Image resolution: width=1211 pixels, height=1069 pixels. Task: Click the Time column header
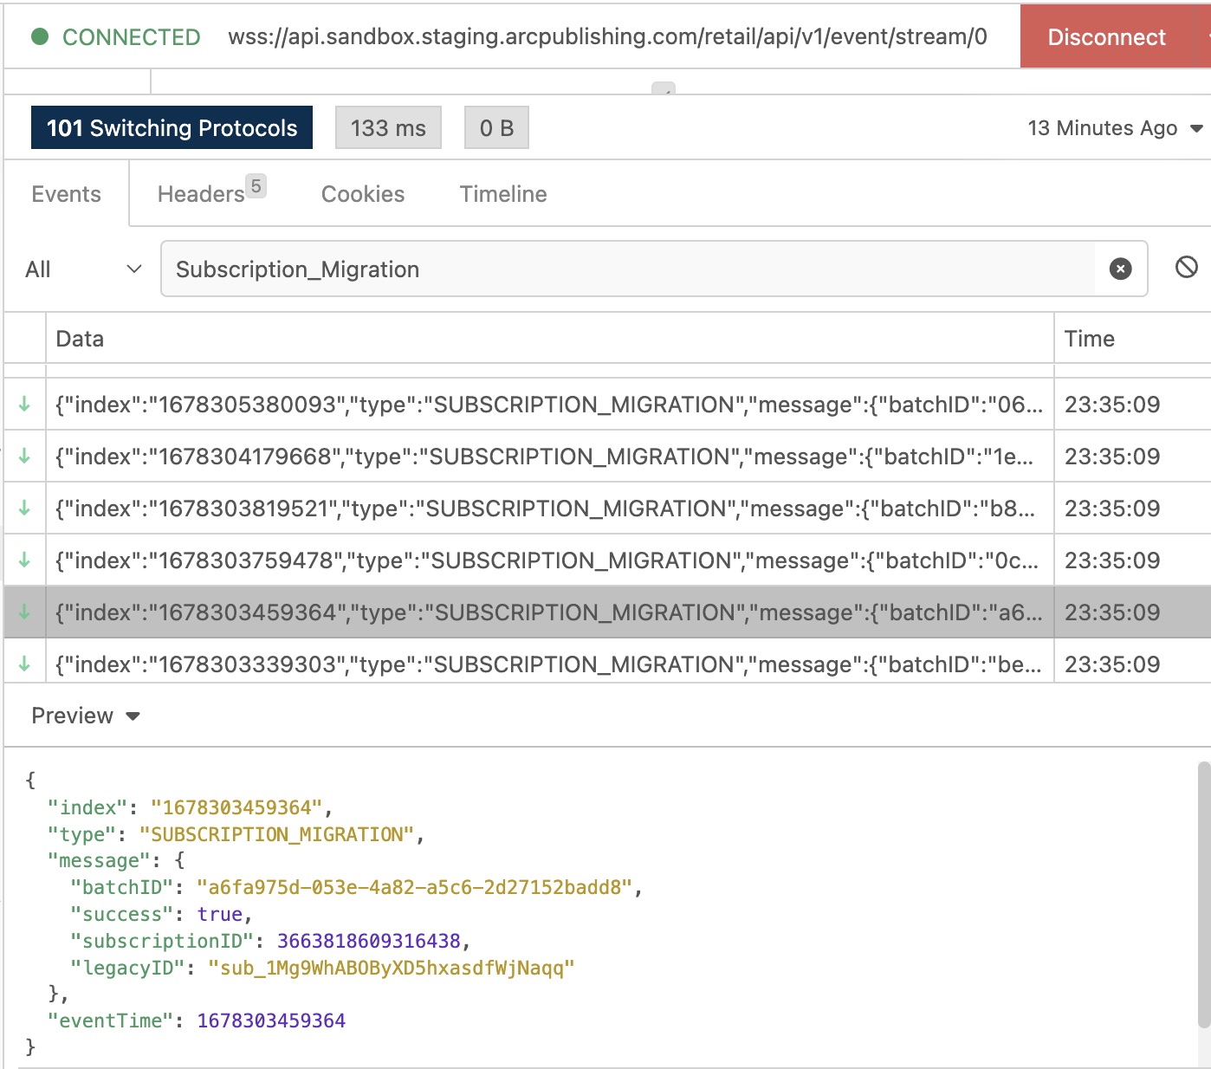pyautogui.click(x=1132, y=339)
